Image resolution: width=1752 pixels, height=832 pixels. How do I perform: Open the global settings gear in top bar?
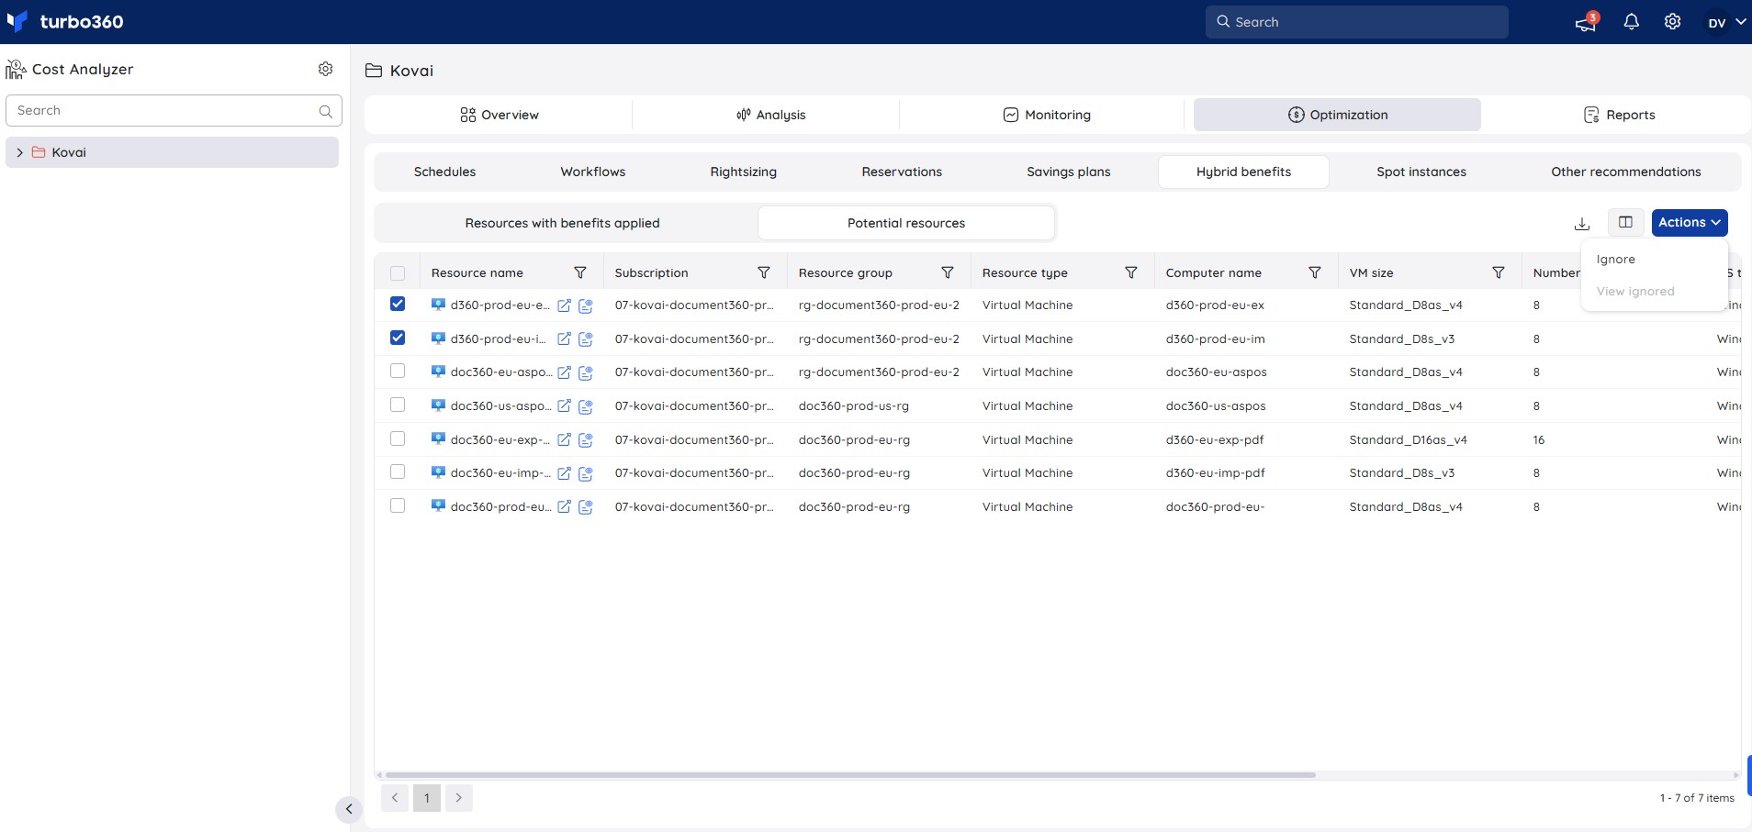[1672, 22]
